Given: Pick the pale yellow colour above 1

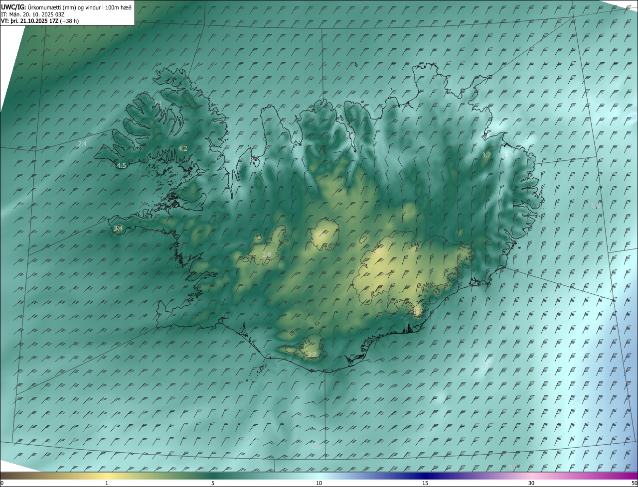Looking at the screenshot, I should pyautogui.click(x=107, y=476).
